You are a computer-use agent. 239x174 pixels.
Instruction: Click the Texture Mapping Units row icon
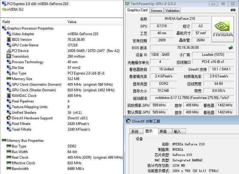click(x=9, y=107)
